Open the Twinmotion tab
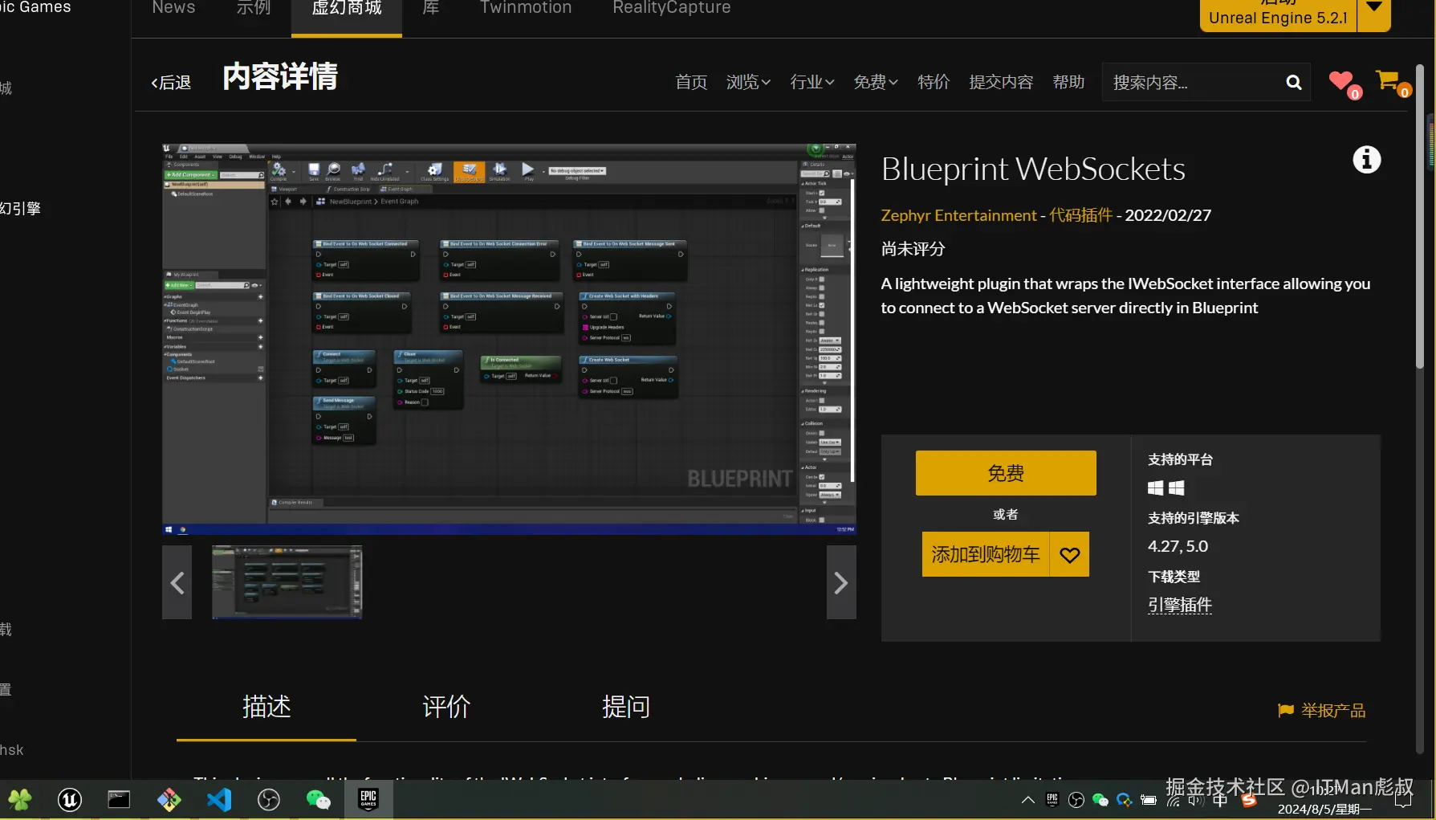Screen dimensions: 1436x820 point(526,8)
